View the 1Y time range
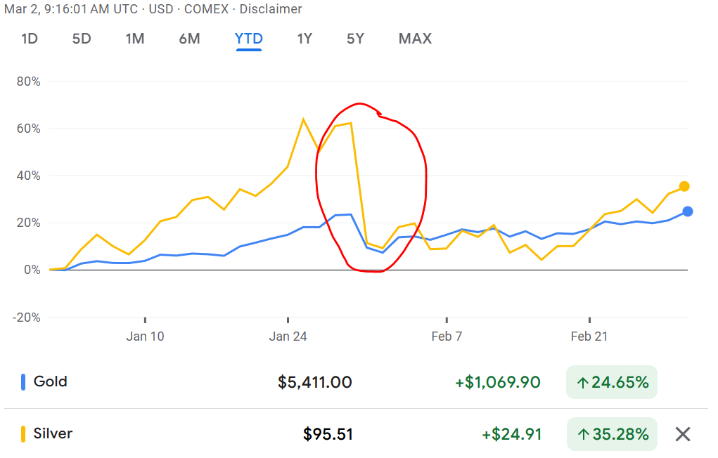The image size is (718, 458). coord(304,39)
